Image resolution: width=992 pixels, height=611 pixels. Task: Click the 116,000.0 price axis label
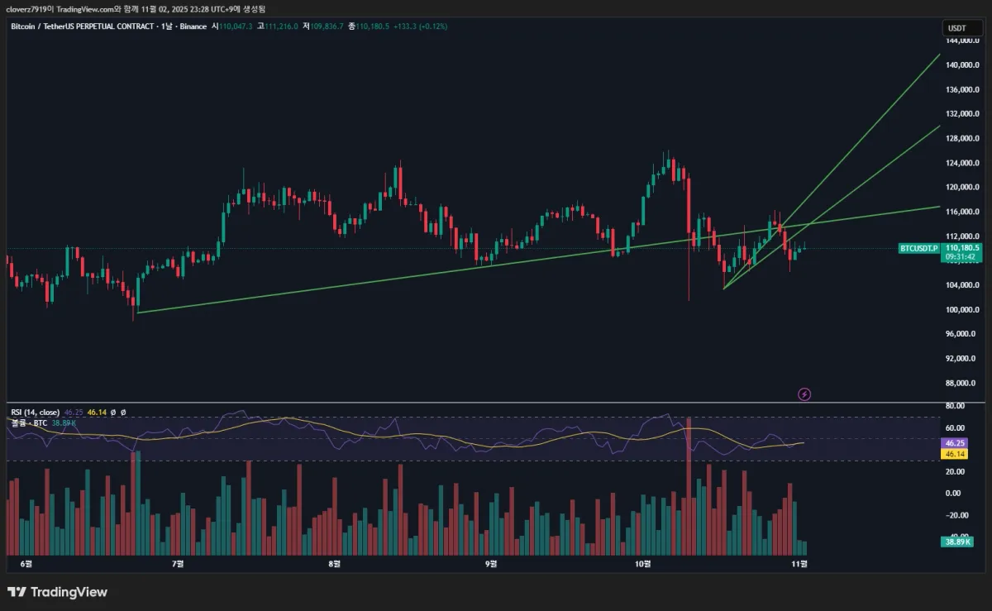pyautogui.click(x=963, y=212)
